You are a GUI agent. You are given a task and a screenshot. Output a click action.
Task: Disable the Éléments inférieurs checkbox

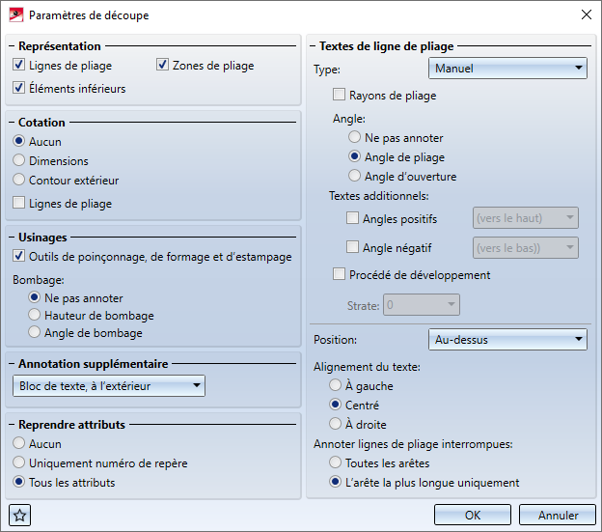point(20,88)
